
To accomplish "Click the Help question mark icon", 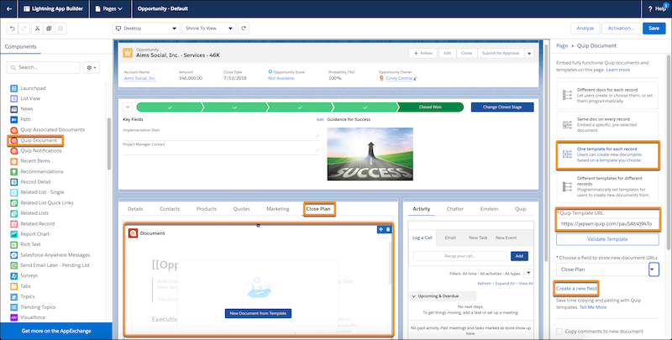I will tap(650, 8).
